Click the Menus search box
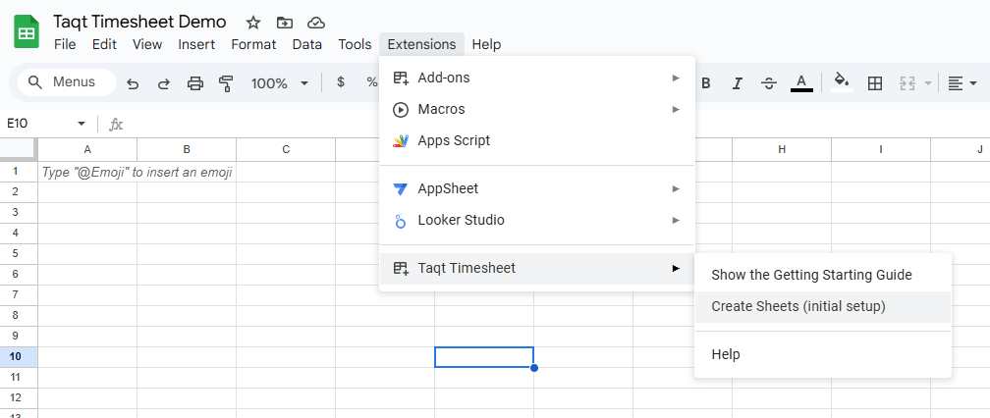This screenshot has height=418, width=990. coord(67,82)
